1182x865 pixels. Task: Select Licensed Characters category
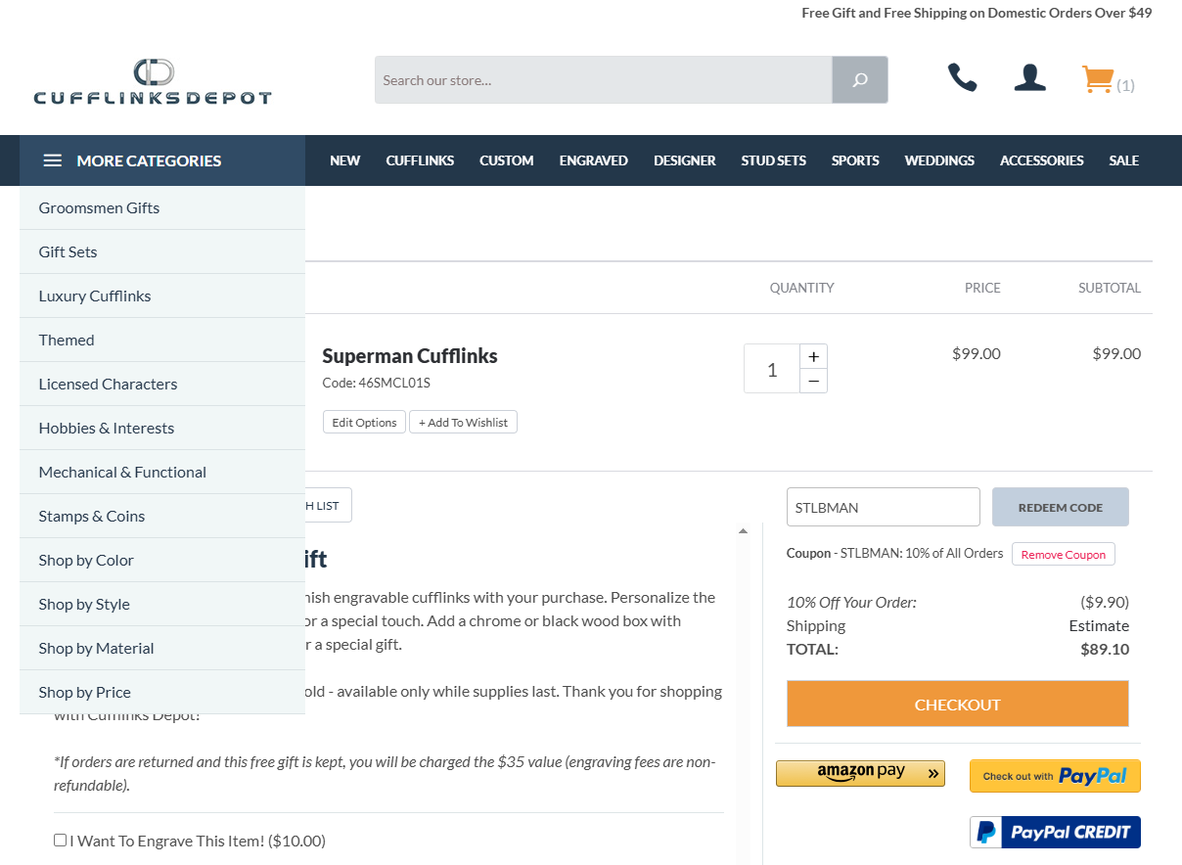tap(162, 384)
